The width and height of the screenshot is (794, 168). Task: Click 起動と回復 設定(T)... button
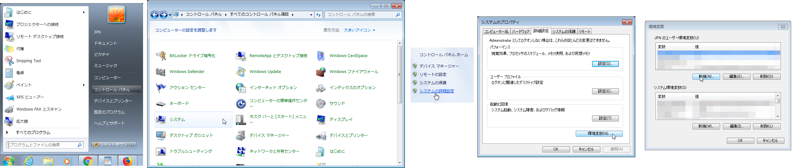pyautogui.click(x=605, y=118)
